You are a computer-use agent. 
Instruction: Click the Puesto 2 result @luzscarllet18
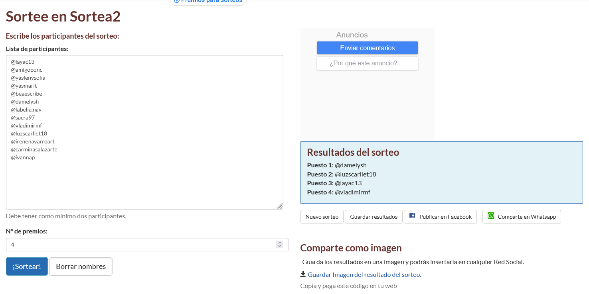356,174
